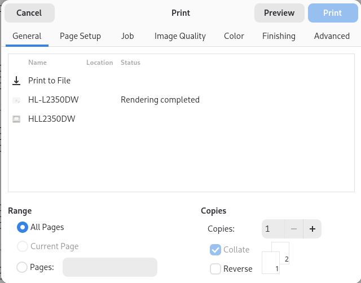The image size is (361, 283).
Task: Increase copies with the plus button
Action: click(312, 229)
